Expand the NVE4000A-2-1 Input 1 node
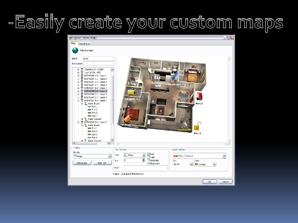Image resolution: width=298 pixels, height=223 pixels. coord(78,88)
